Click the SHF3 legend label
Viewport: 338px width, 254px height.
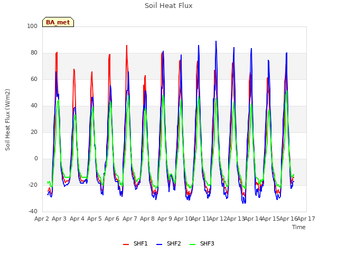coord(207,243)
